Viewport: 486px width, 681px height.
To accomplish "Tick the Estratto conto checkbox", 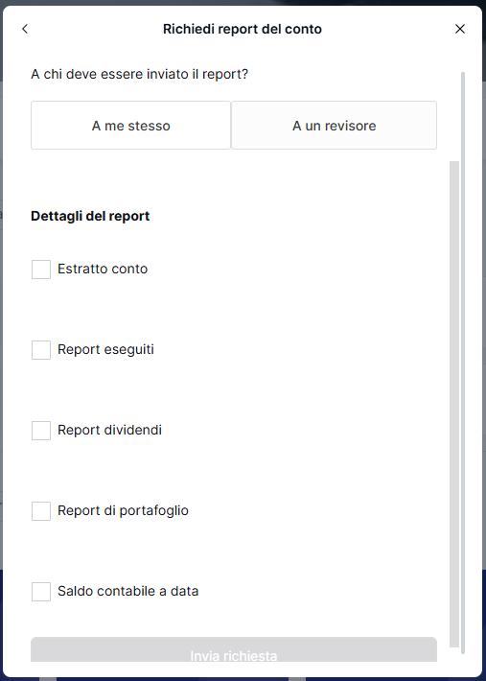I will coord(41,270).
